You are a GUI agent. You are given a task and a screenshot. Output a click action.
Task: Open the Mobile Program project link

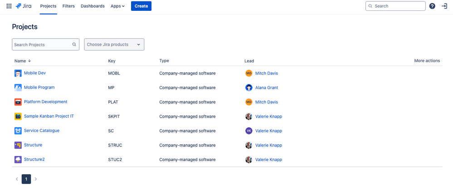click(39, 87)
